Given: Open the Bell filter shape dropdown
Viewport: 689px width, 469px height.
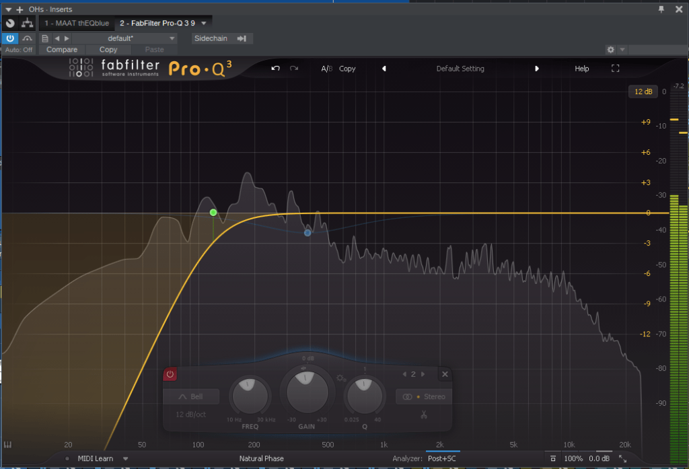Looking at the screenshot, I should coord(191,397).
